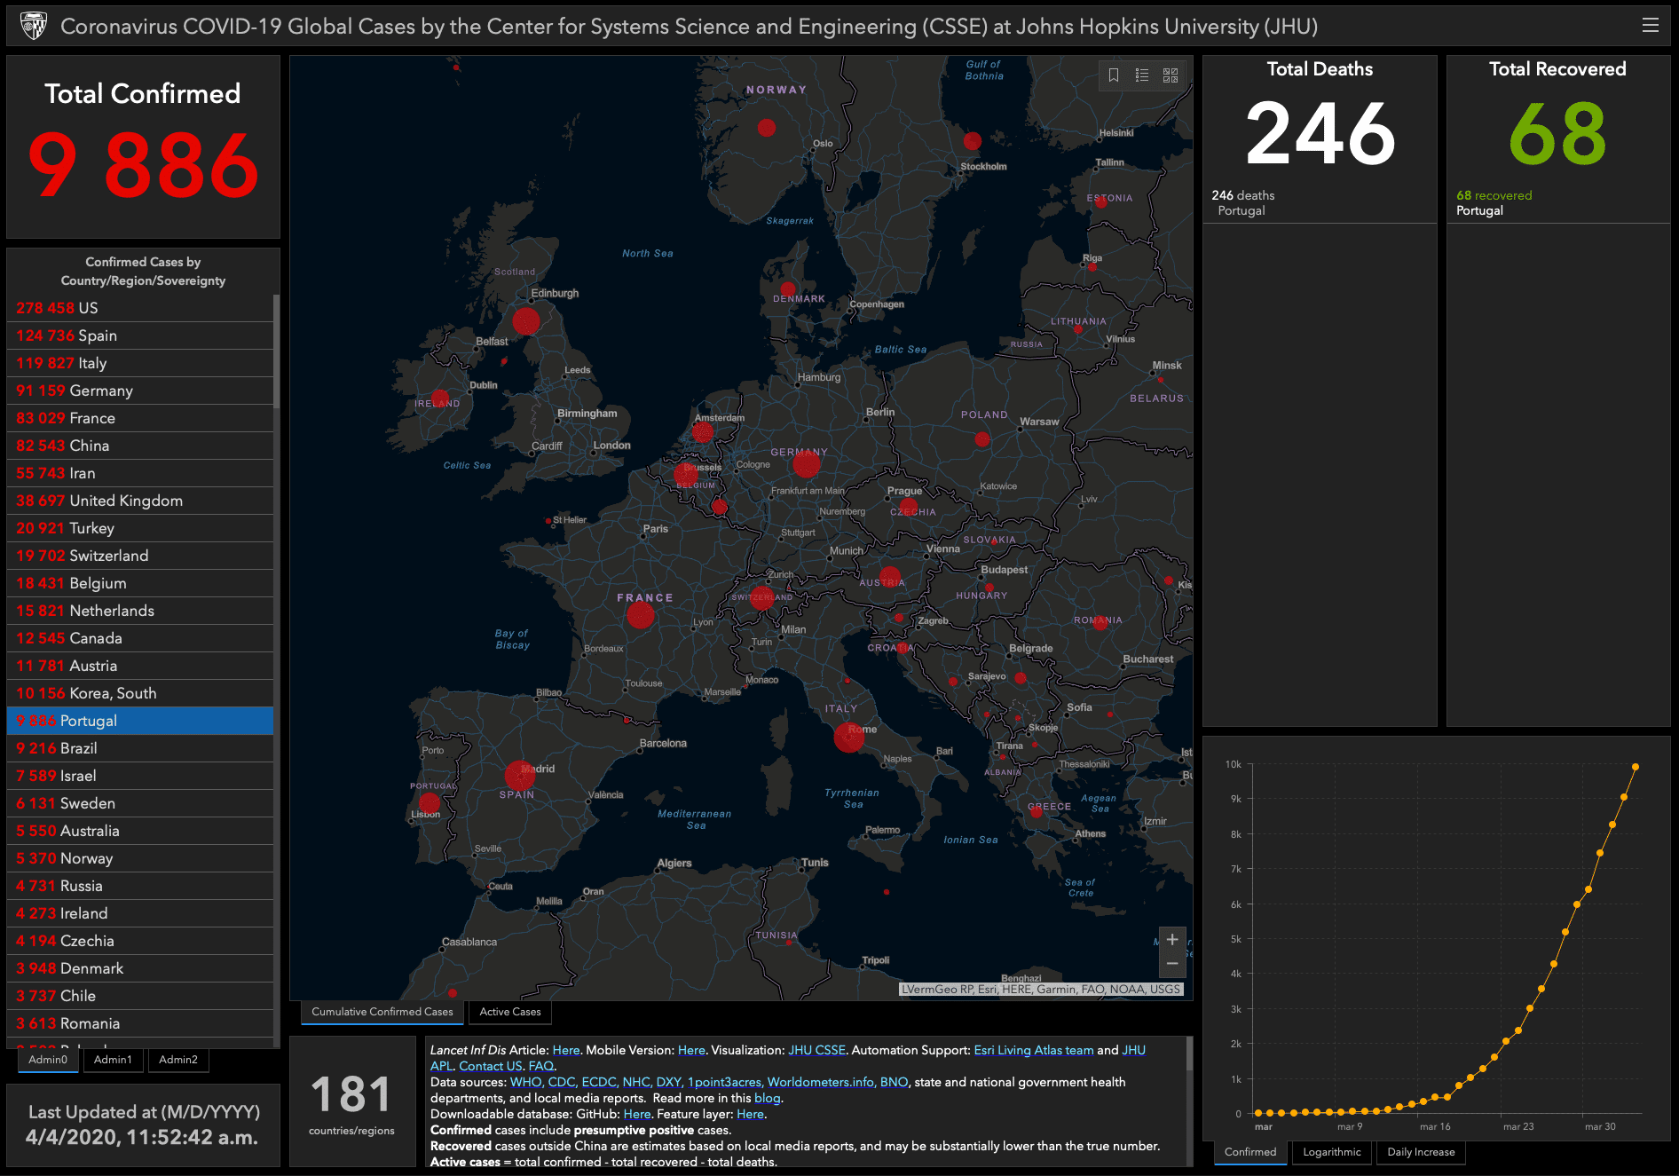Screen dimensions: 1679x1176
Task: Zoom out with the map minus button
Action: (x=1172, y=964)
